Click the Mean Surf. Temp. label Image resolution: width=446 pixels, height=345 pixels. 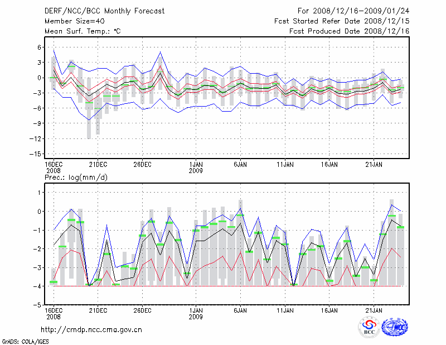point(82,31)
